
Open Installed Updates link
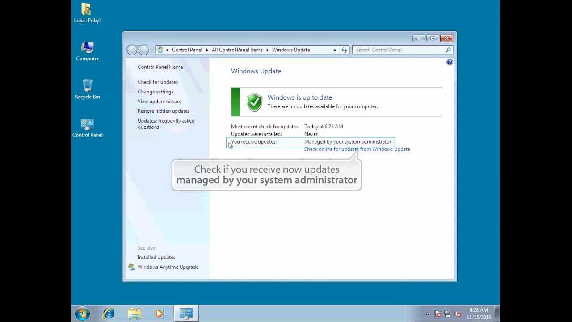156,258
